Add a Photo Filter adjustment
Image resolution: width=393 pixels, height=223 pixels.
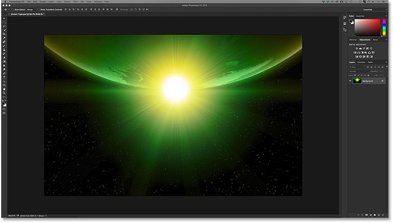pyautogui.click(x=366, y=53)
